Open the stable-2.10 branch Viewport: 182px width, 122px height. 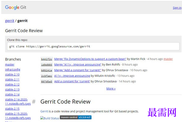click(x=12, y=74)
